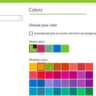96x96 pixels.
Task: Pick the steel blue-gray Windows color
Action: coord(41,91)
